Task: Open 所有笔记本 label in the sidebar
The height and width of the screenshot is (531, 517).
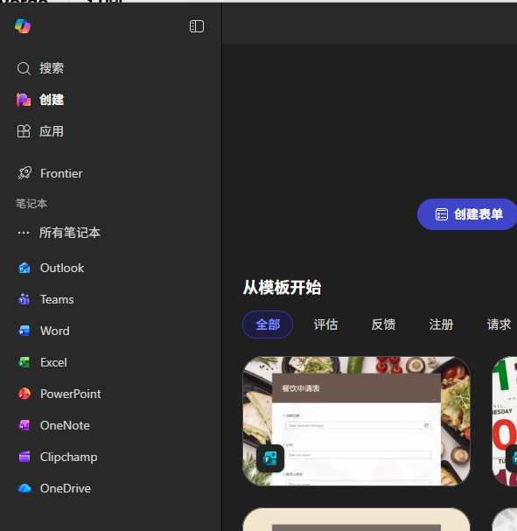Action: pos(70,233)
